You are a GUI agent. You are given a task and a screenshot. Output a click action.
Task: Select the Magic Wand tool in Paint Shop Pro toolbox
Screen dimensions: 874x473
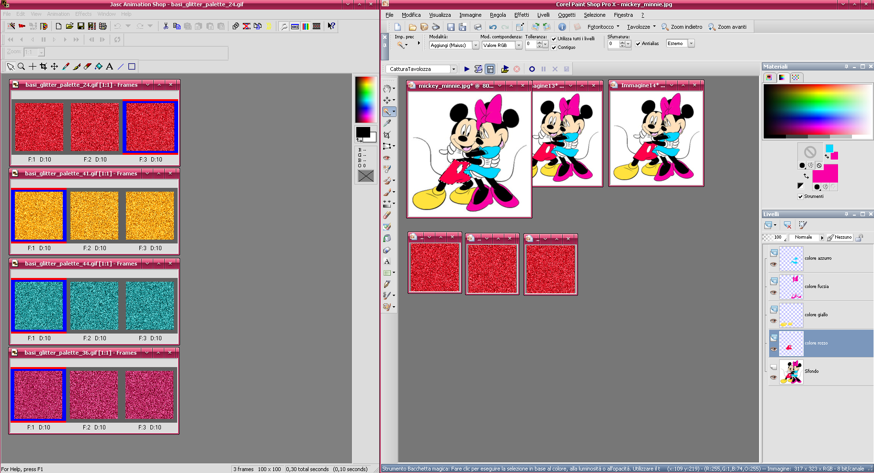387,112
